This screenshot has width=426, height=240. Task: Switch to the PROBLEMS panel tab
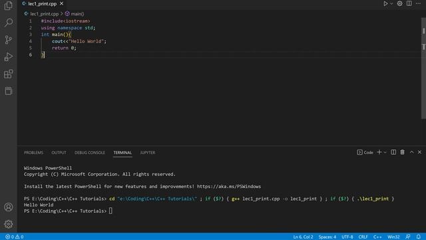click(x=33, y=153)
